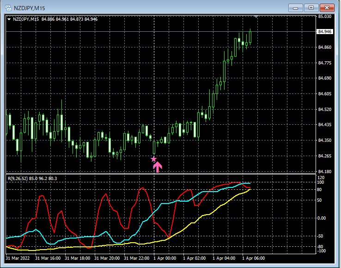Click the 1 Apr 00:00 time label
The image size is (341, 268).
(x=165, y=258)
